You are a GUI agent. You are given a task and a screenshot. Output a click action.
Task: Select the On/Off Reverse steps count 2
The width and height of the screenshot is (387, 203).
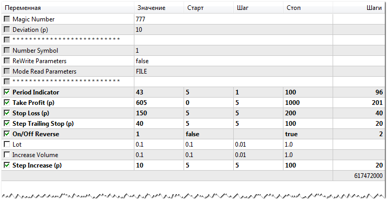(381, 134)
